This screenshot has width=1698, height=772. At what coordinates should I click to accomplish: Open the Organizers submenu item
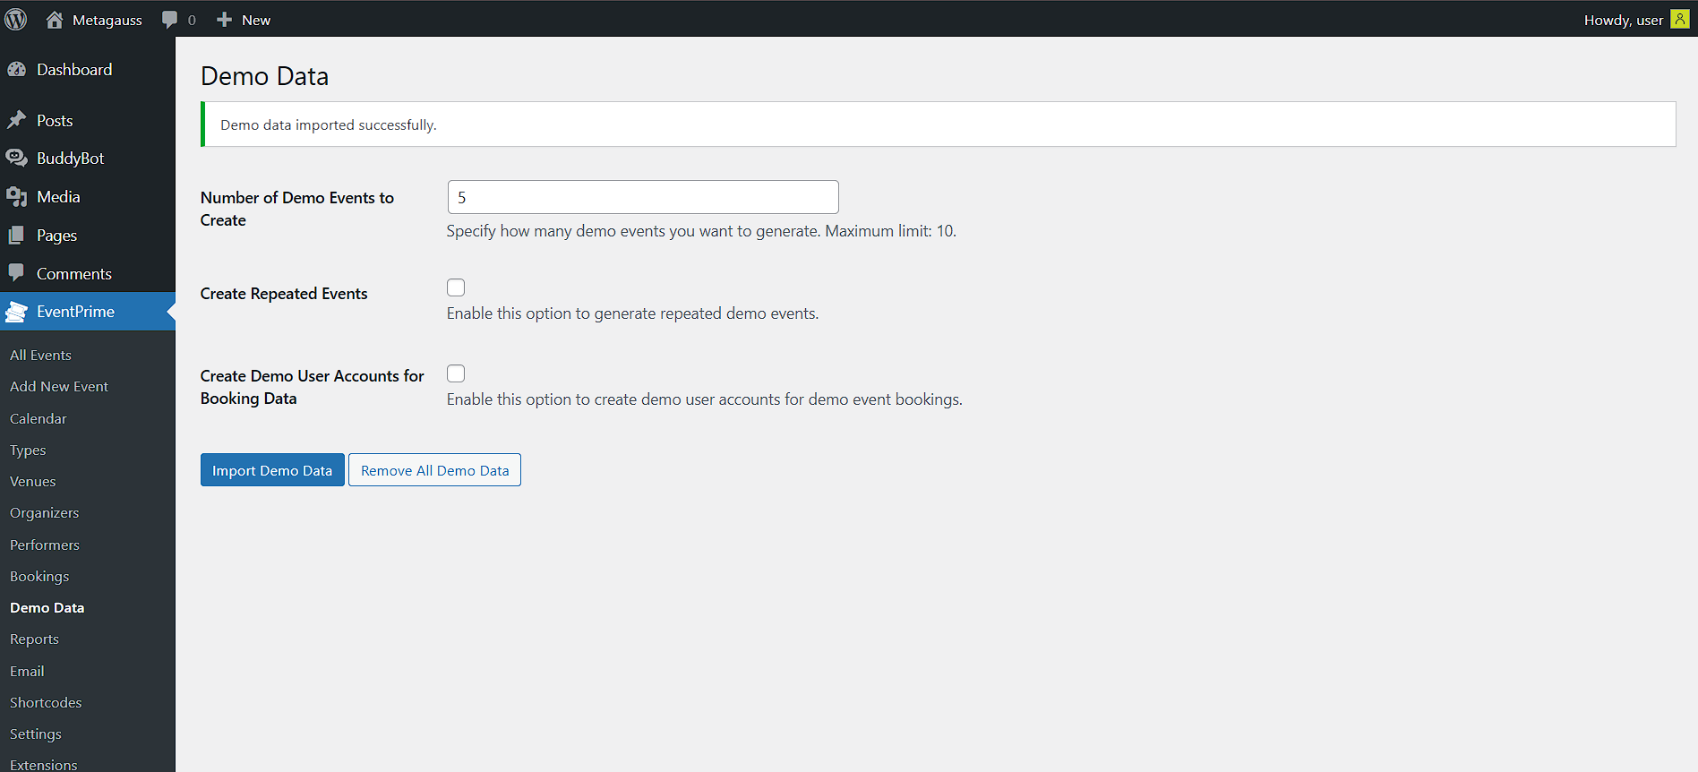click(x=45, y=513)
